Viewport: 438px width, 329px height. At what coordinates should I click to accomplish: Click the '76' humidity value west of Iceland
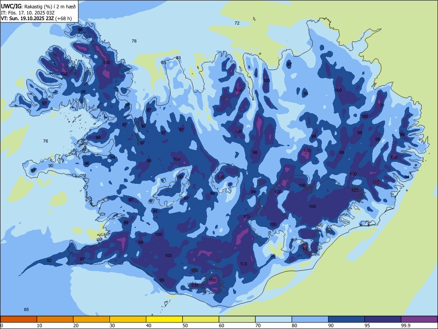click(46, 141)
